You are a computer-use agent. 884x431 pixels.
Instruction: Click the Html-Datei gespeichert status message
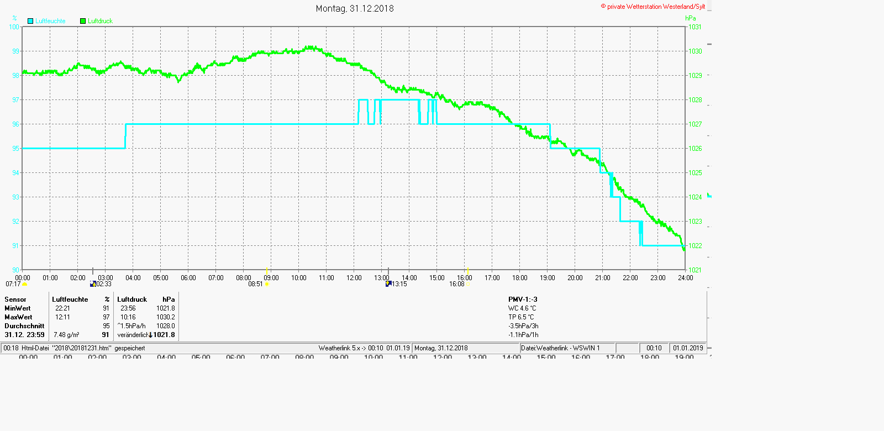point(74,348)
